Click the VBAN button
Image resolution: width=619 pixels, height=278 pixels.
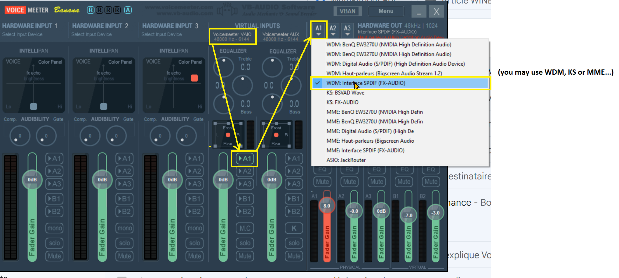[x=347, y=11]
